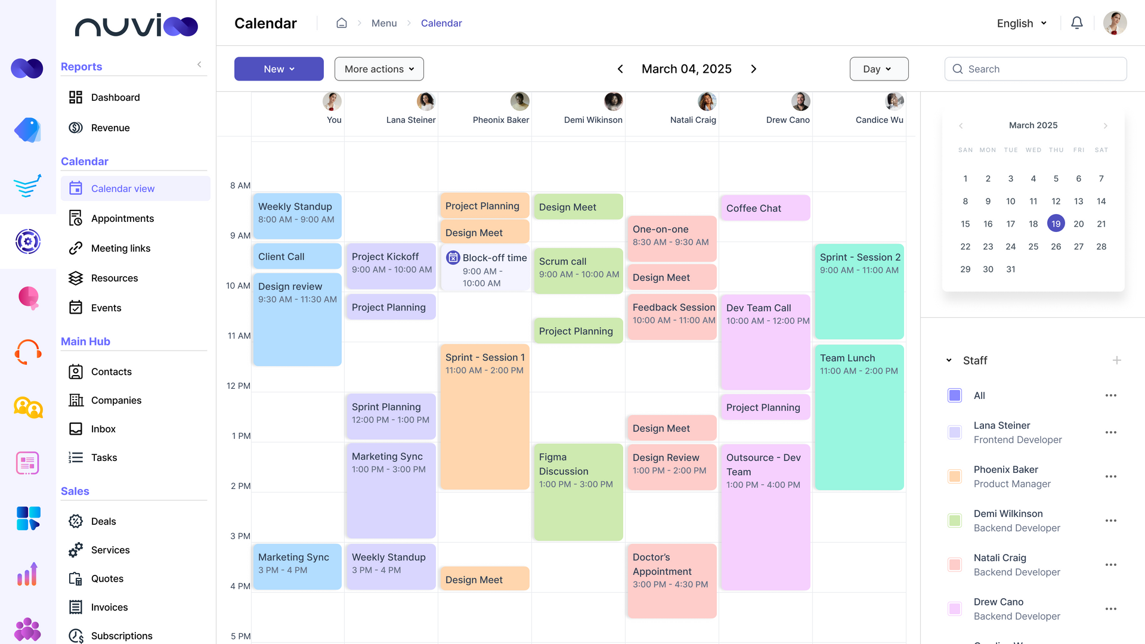
Task: Open the Revenue report from sidebar
Action: 110,128
